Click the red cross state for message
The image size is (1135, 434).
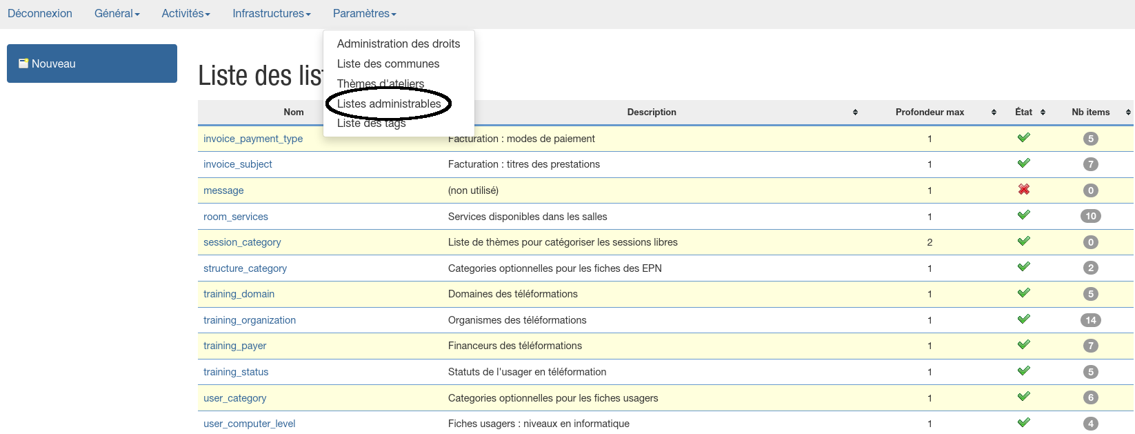1023,190
